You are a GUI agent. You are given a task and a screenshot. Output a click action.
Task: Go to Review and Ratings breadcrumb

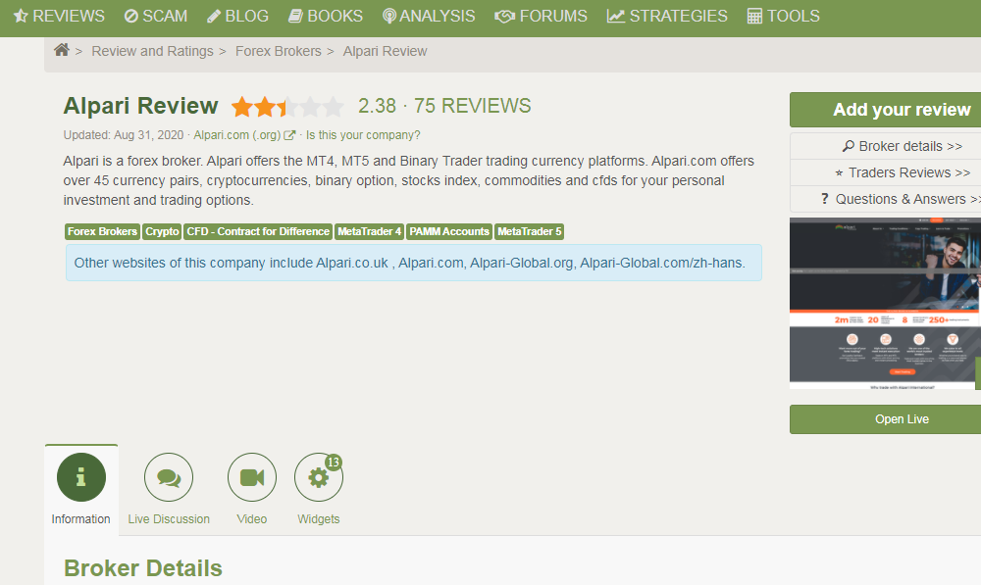point(152,51)
